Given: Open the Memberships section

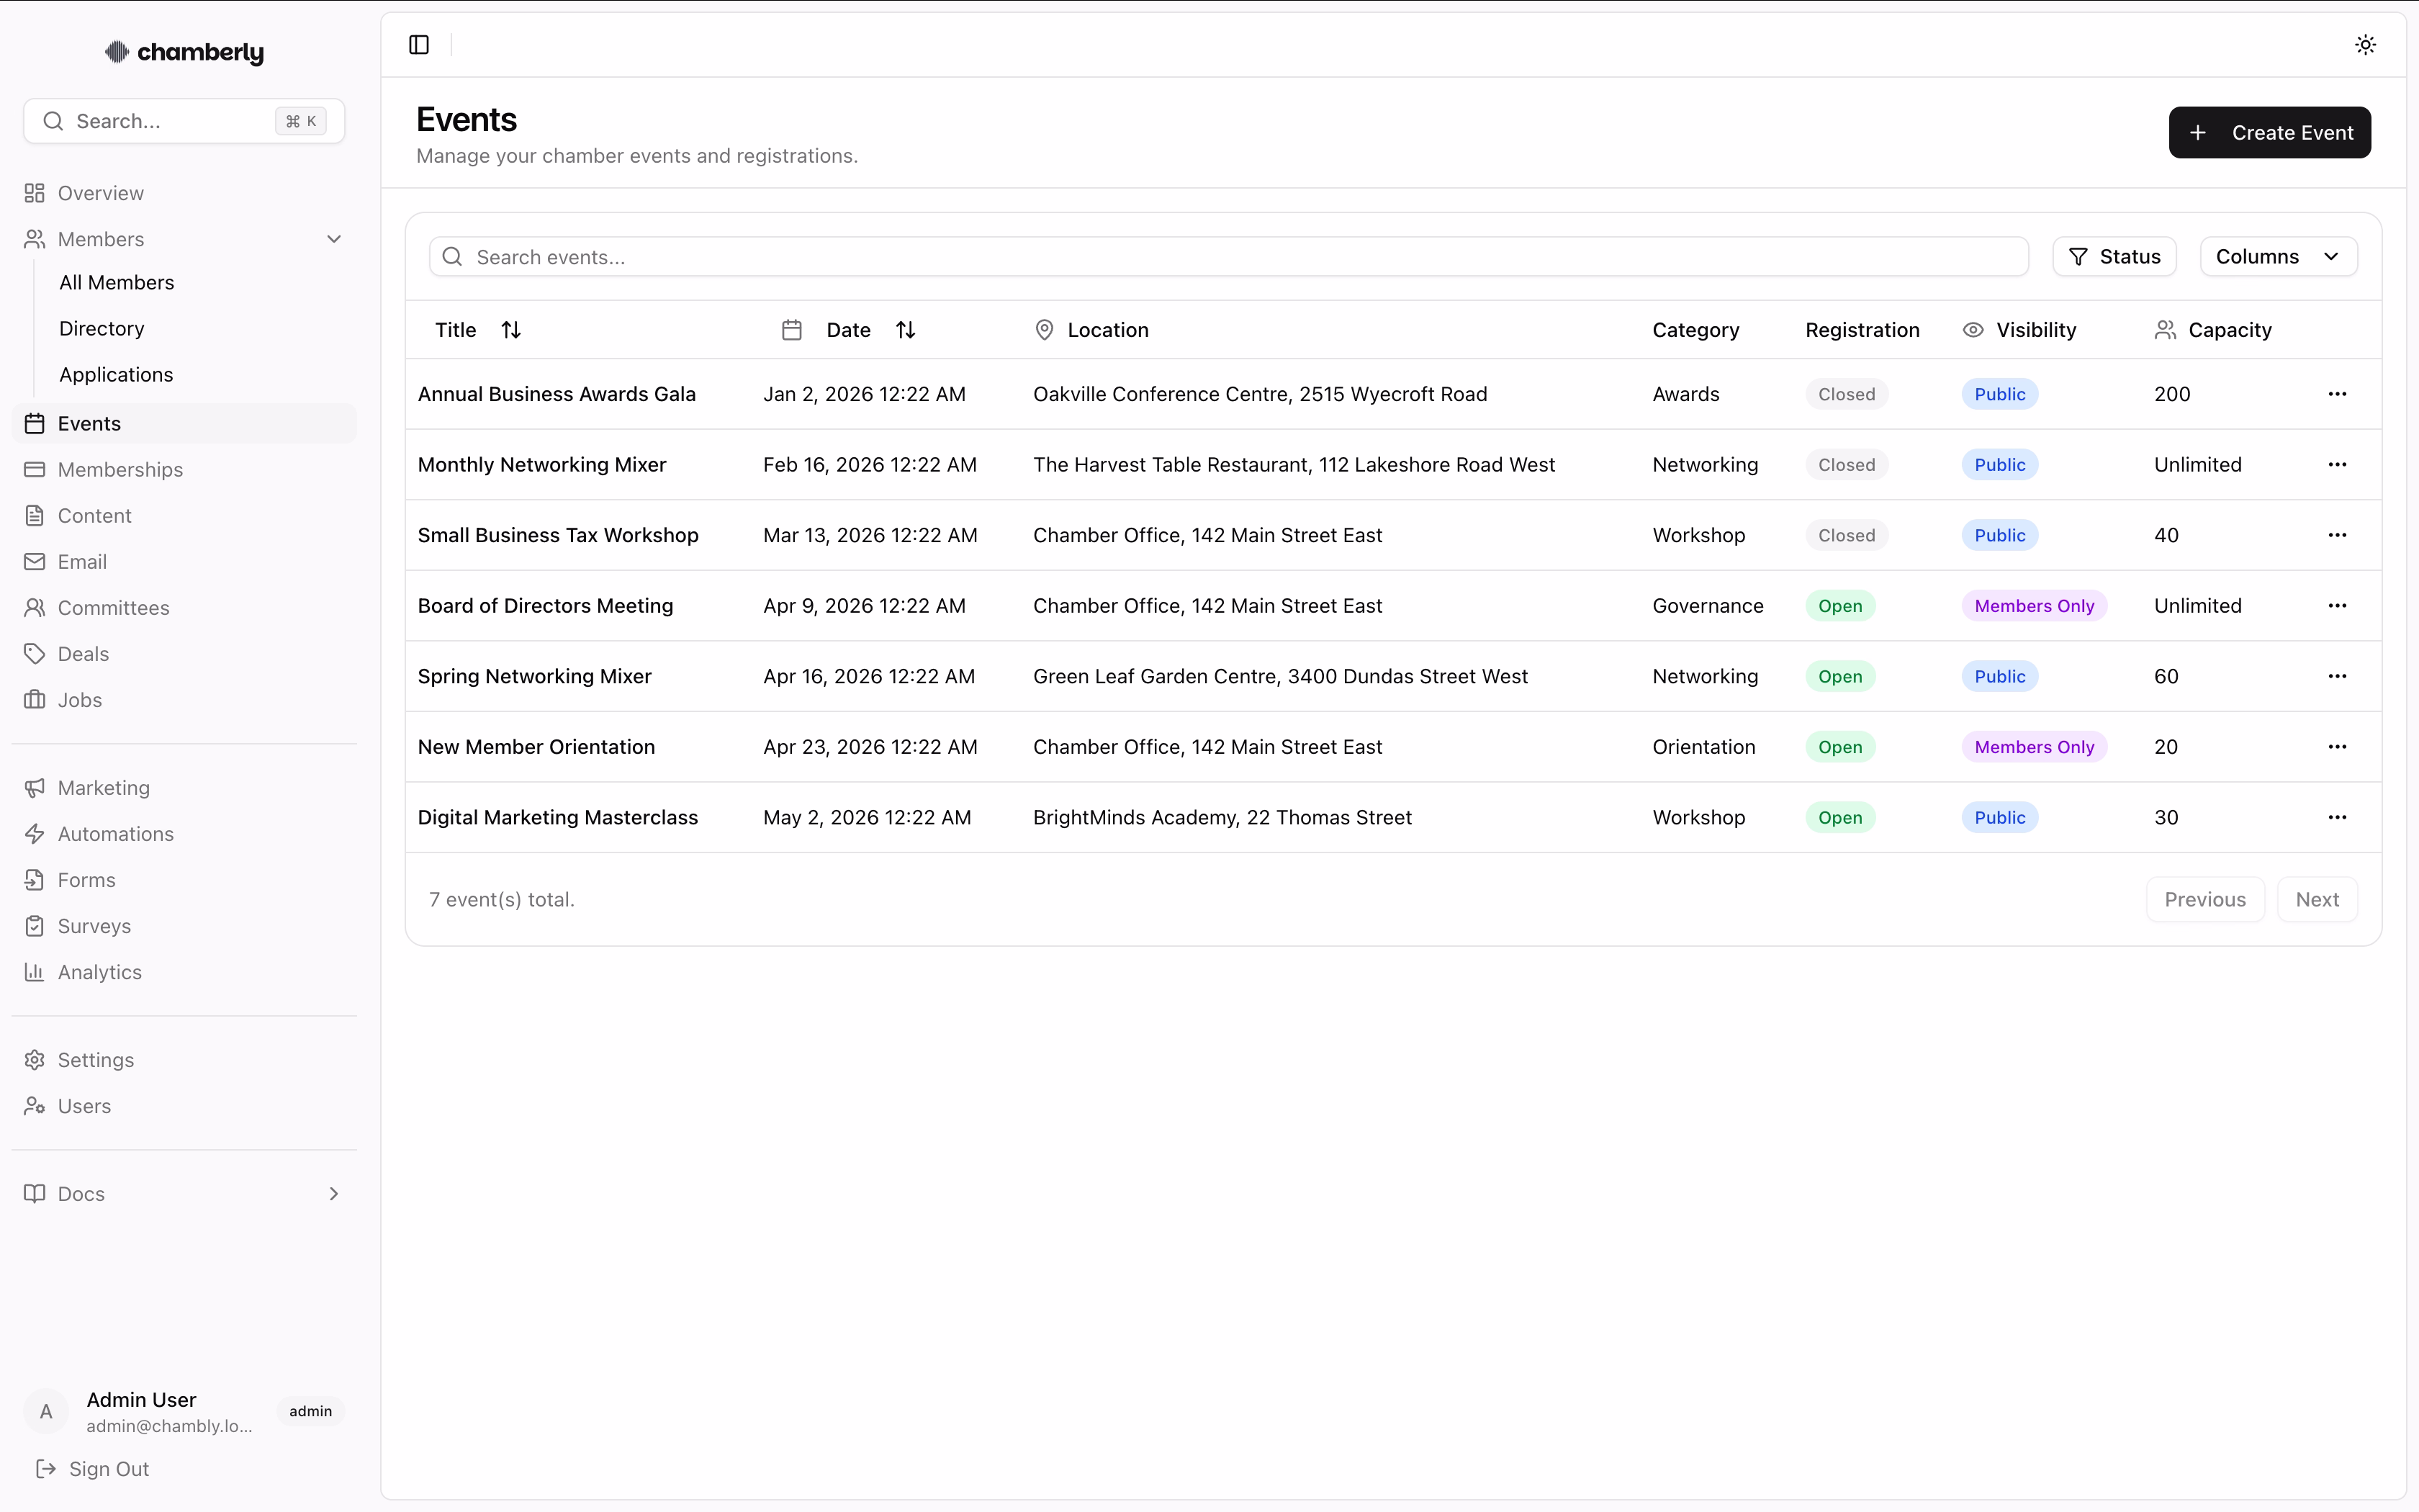Looking at the screenshot, I should tap(184, 470).
